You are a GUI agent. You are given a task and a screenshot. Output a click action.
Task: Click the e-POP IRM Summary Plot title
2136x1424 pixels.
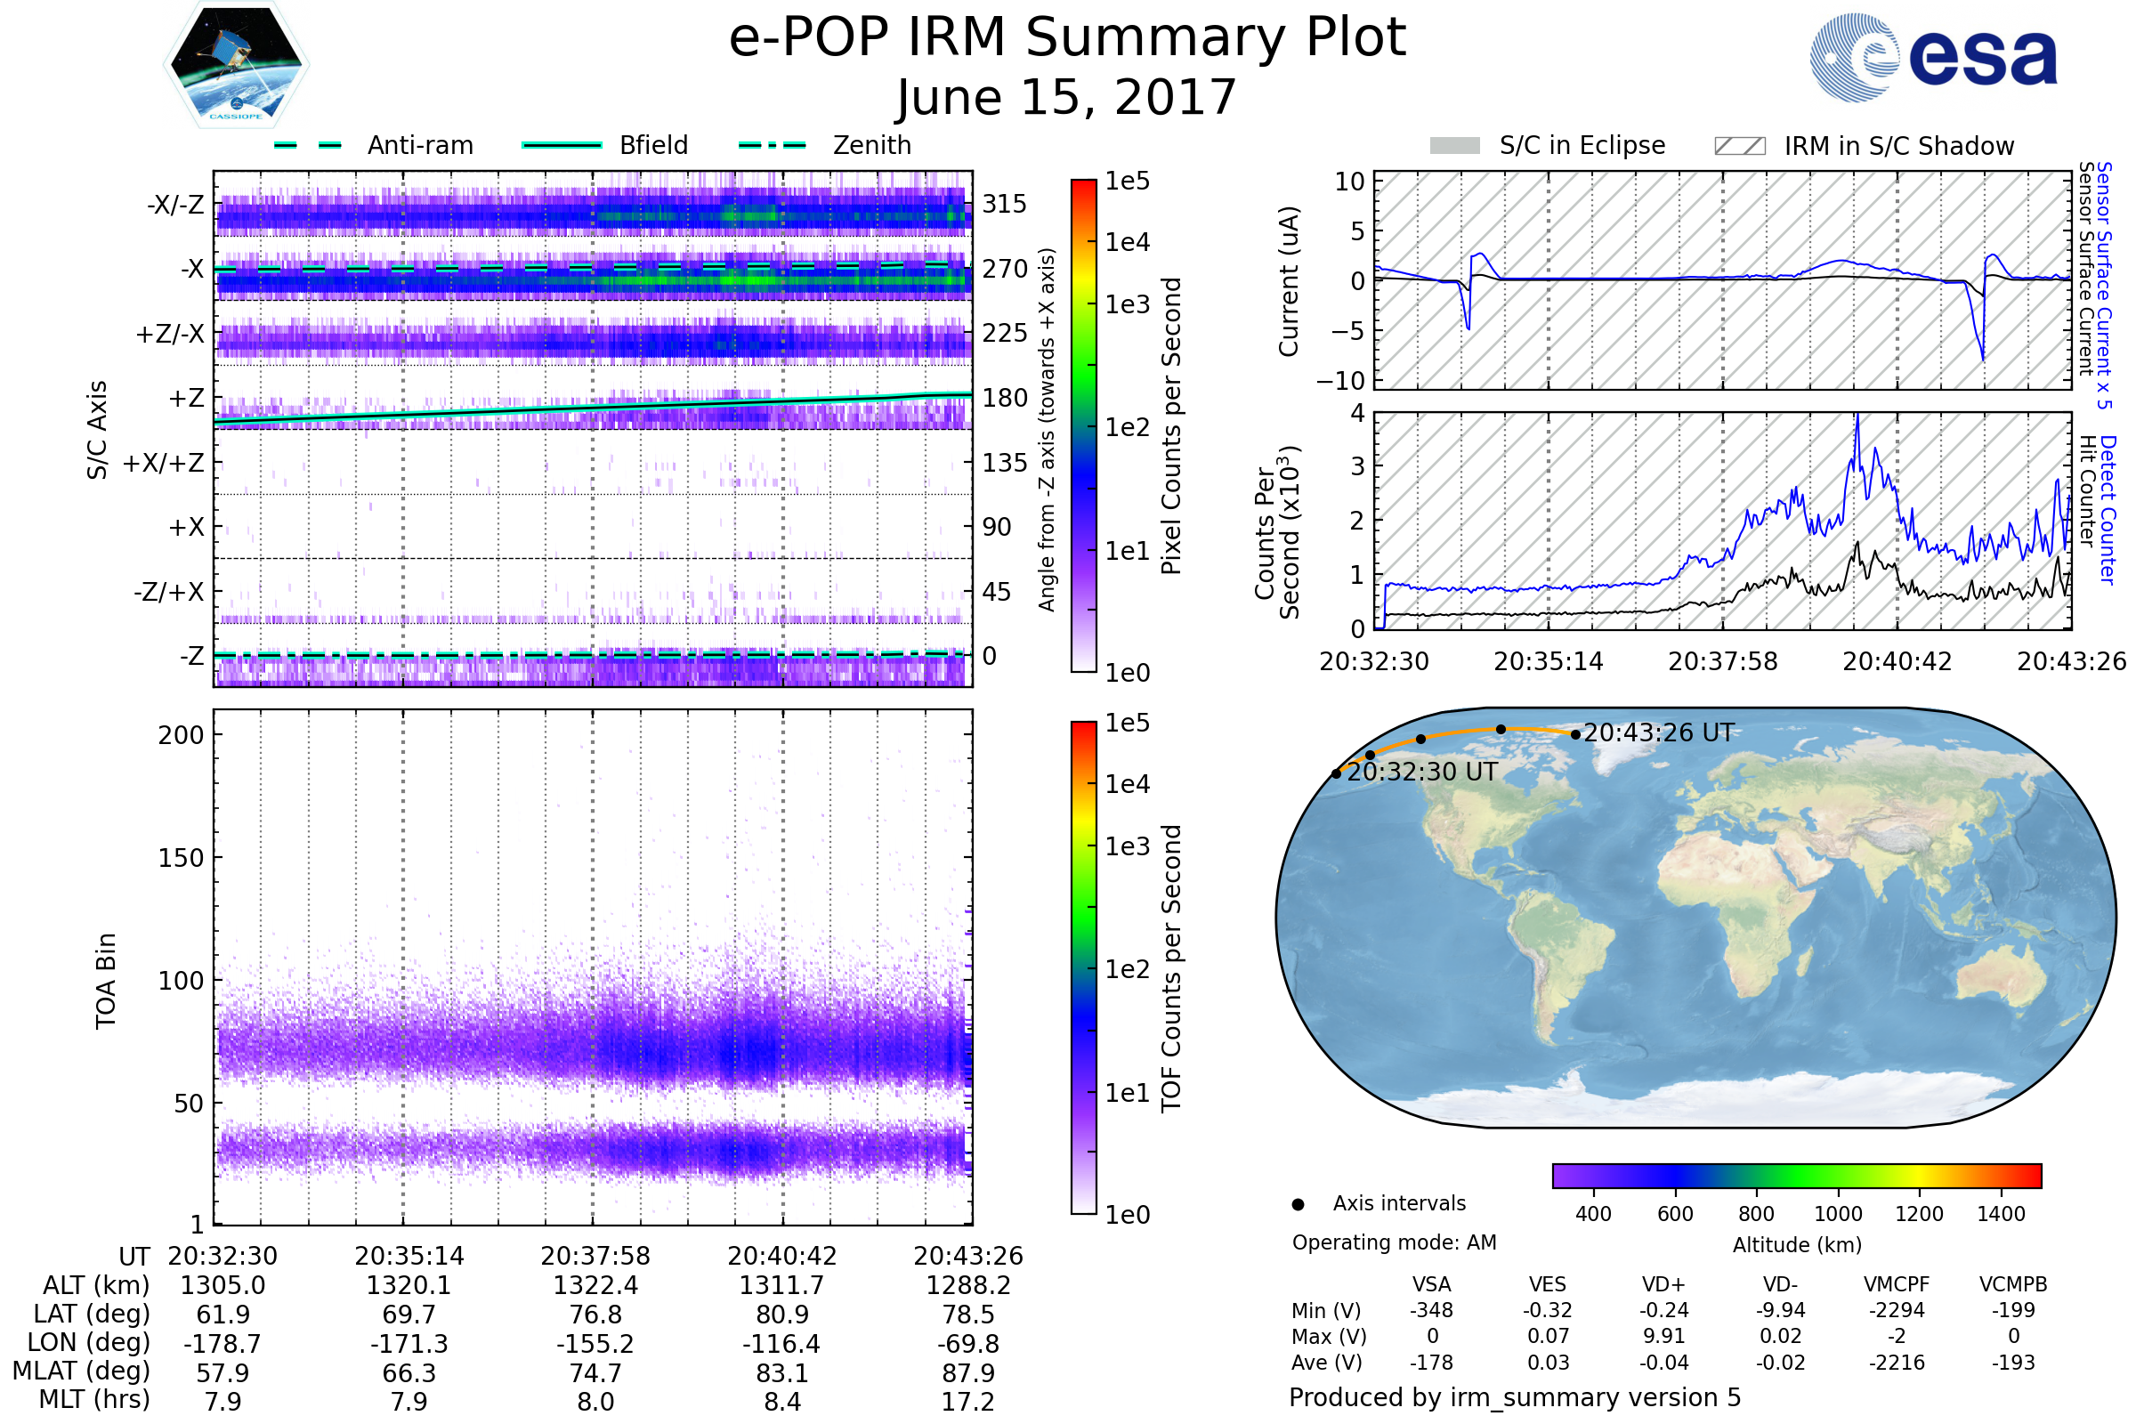click(x=1067, y=38)
